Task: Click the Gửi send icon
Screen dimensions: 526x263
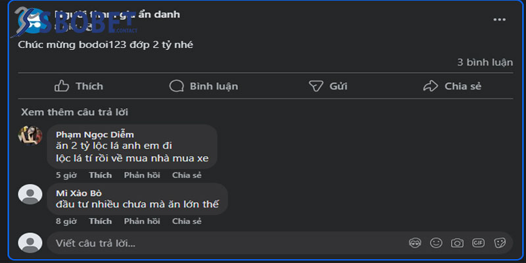Action: point(317,86)
